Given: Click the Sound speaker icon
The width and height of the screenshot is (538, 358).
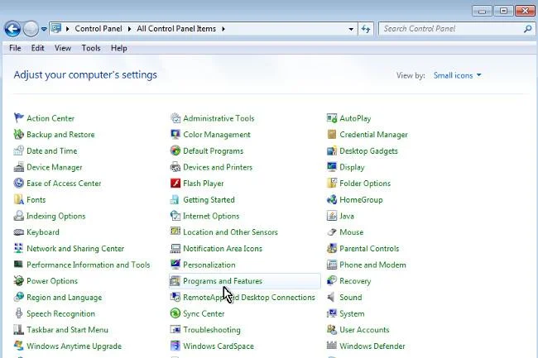Looking at the screenshot, I should (x=332, y=298).
